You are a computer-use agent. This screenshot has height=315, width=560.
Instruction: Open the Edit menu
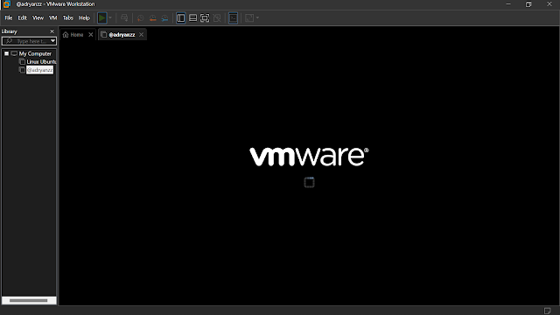tap(23, 17)
